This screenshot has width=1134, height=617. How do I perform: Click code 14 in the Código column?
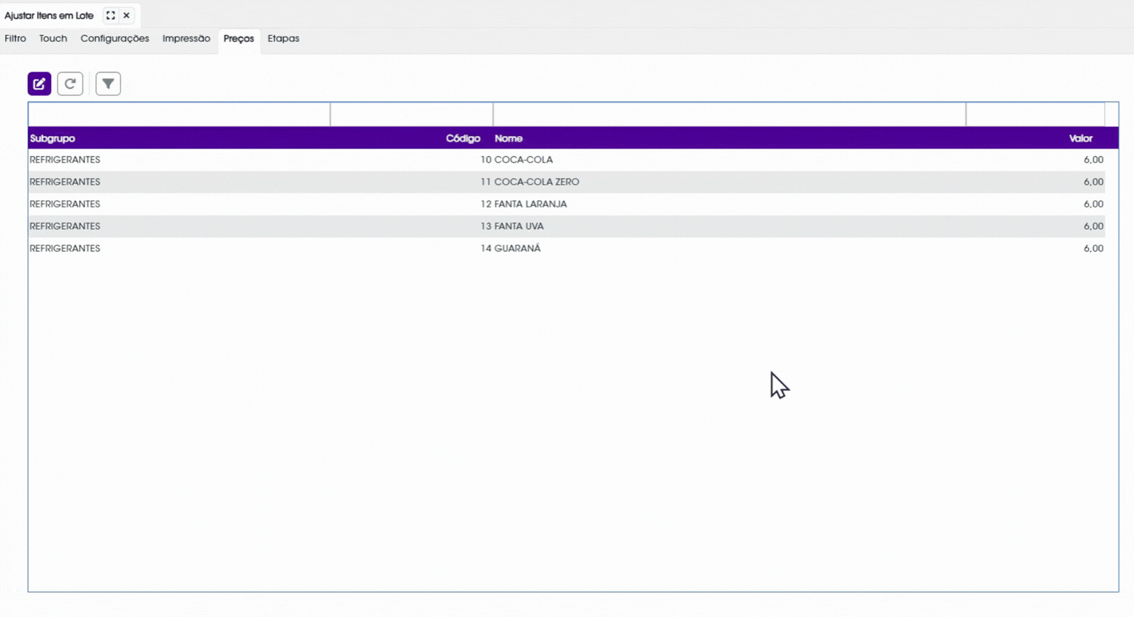486,248
